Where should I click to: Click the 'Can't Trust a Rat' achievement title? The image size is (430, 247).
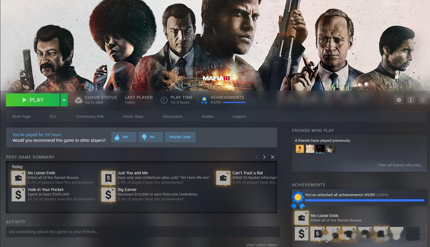248,173
